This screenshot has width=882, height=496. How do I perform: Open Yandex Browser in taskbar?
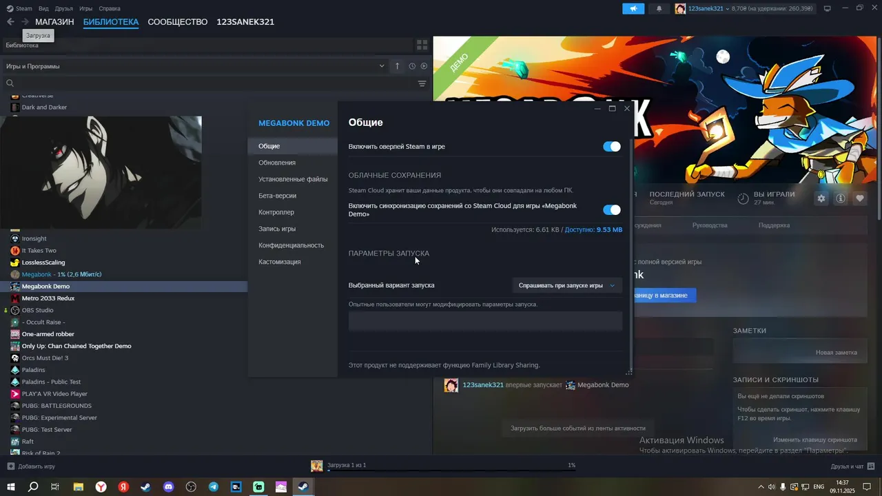tap(101, 486)
